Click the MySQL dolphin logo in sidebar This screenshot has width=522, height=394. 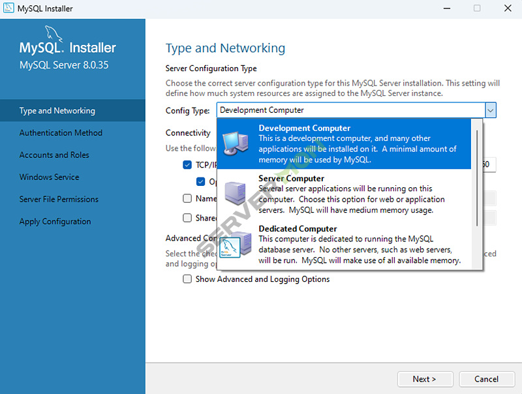54,33
